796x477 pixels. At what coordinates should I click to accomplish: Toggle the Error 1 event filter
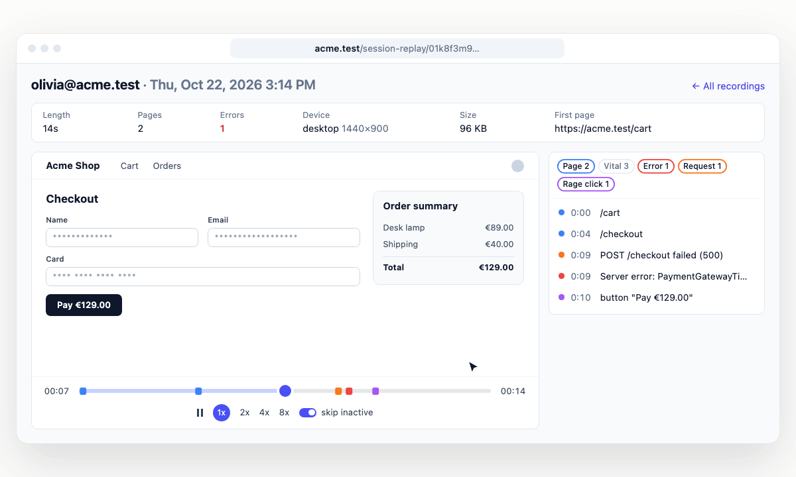tap(656, 166)
